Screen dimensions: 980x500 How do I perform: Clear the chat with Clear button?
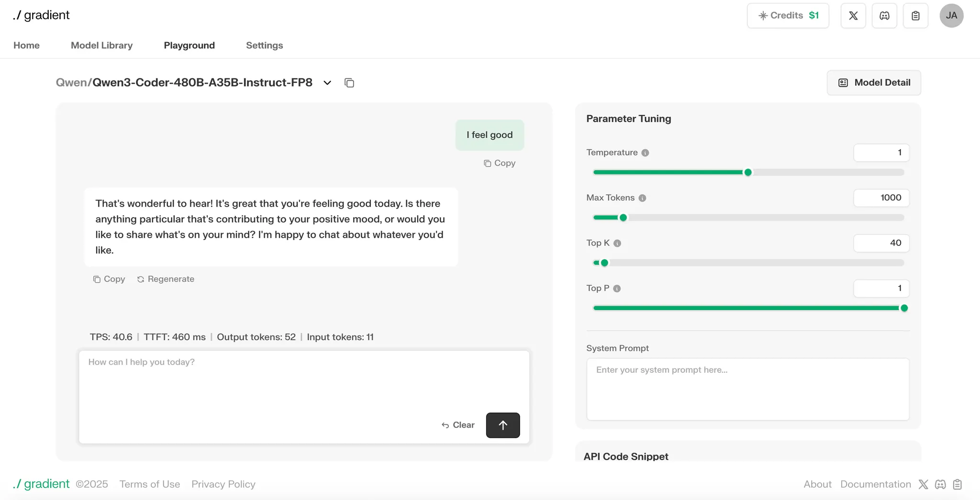pos(458,425)
